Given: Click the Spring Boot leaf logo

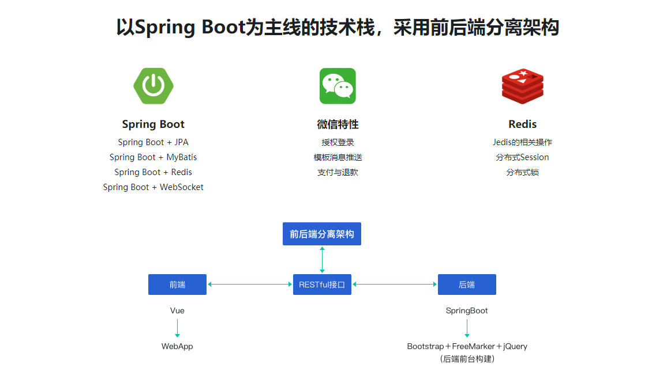Looking at the screenshot, I should pyautogui.click(x=153, y=85).
